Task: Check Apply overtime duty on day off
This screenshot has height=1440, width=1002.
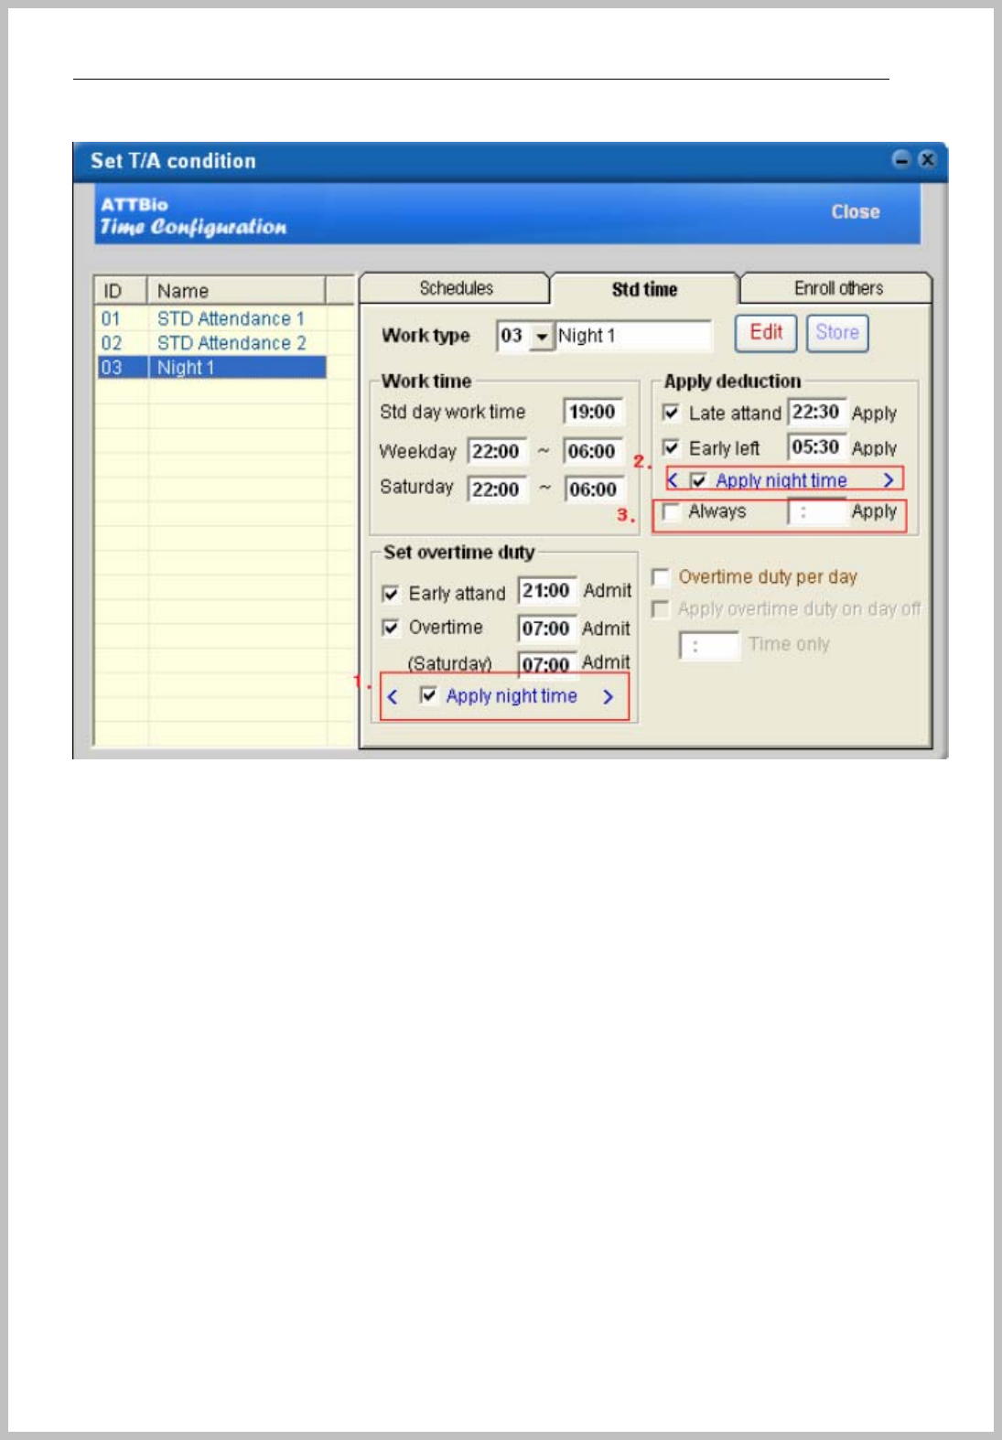Action: click(x=661, y=609)
